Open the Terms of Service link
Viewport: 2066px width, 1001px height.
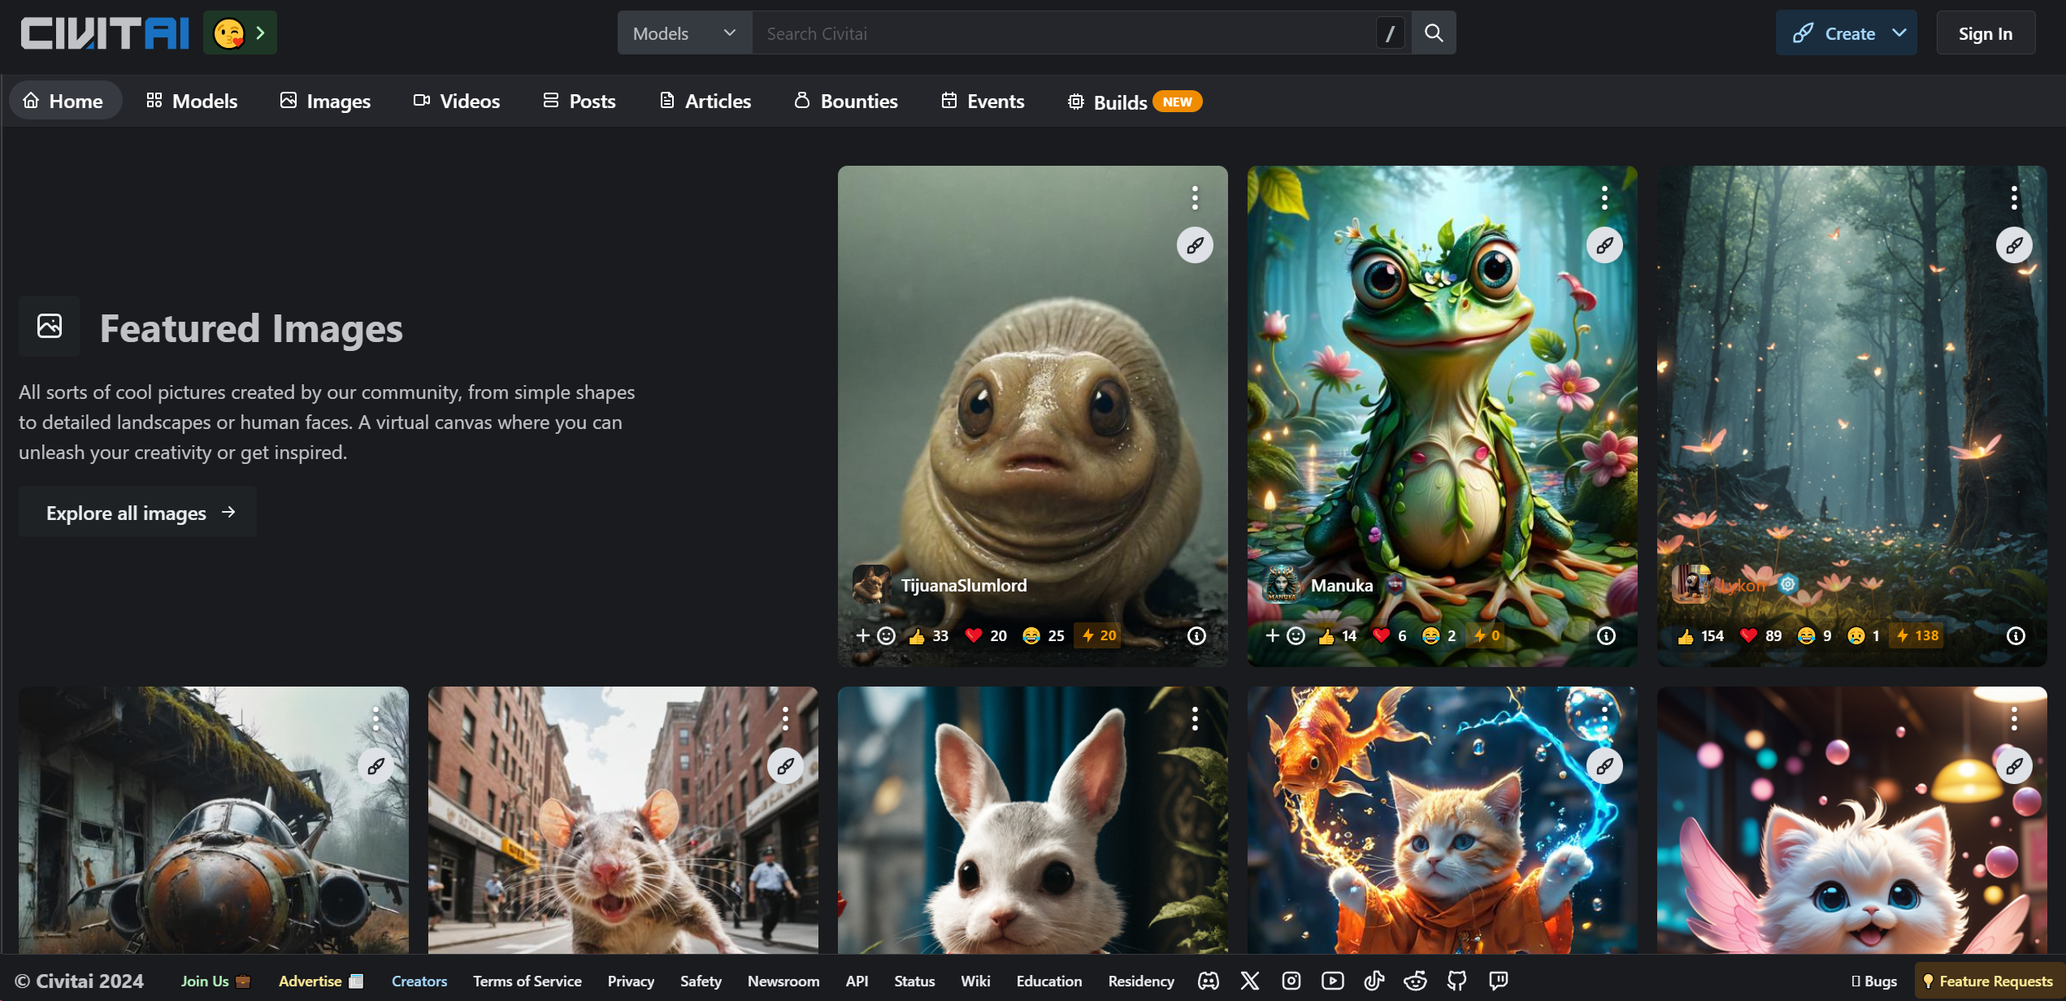click(527, 981)
